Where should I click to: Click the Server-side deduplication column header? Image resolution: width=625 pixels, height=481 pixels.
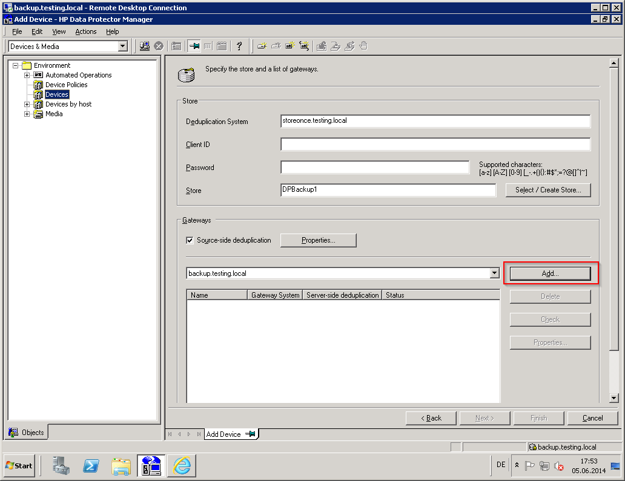pyautogui.click(x=342, y=295)
